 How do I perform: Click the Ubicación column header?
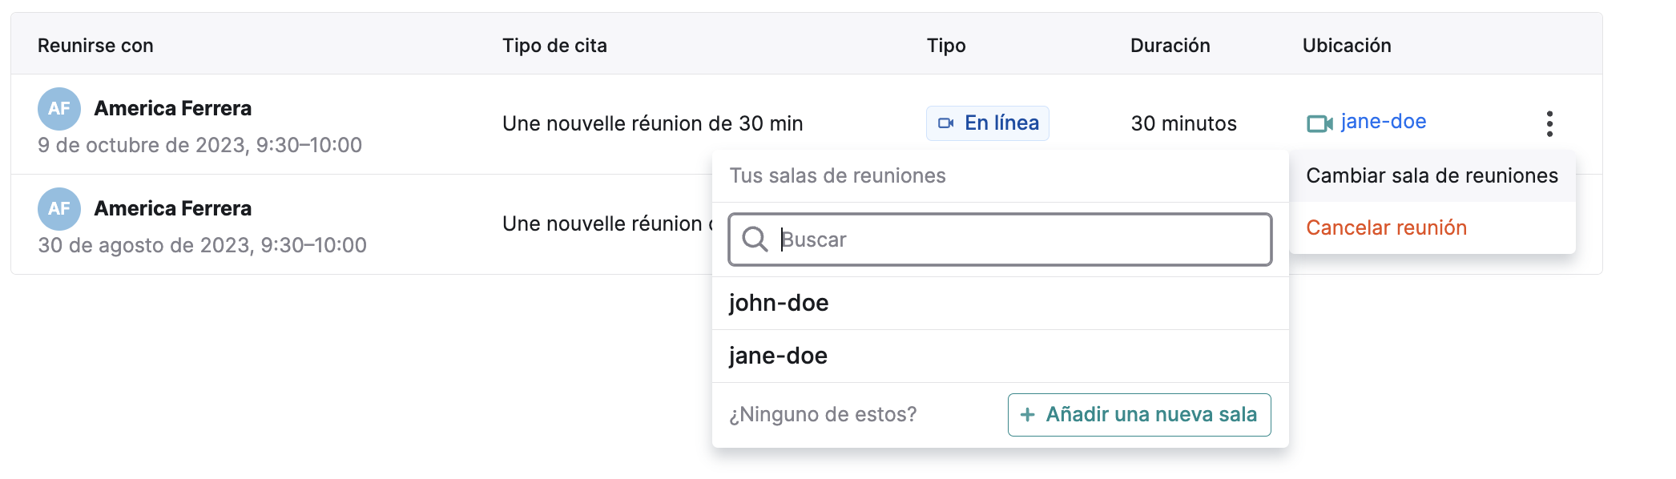pyautogui.click(x=1347, y=46)
